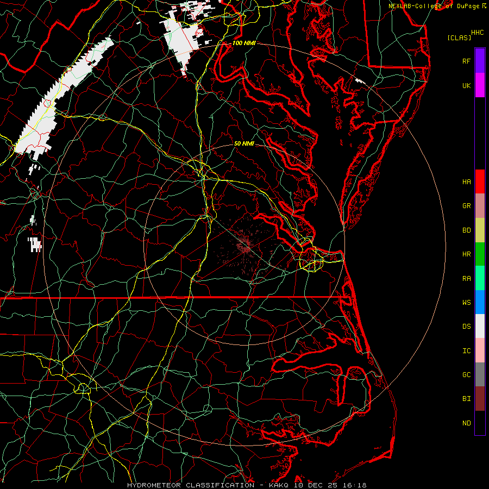Click the DS white legend swatch
Image resolution: width=489 pixels, height=489 pixels.
(480, 326)
